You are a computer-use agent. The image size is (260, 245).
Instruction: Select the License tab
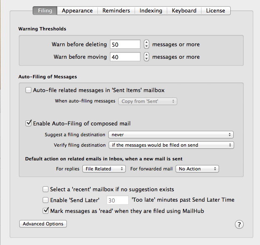click(x=215, y=10)
